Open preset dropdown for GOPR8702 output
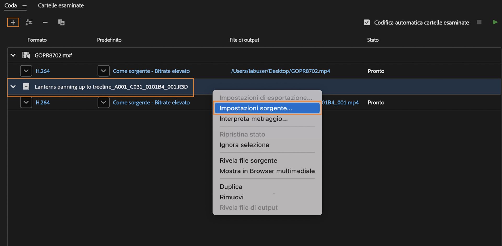 pos(103,71)
